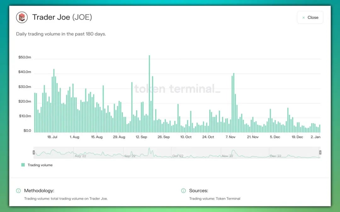The image size is (340, 212).
Task: Click the Sources info icon
Action: (184, 191)
